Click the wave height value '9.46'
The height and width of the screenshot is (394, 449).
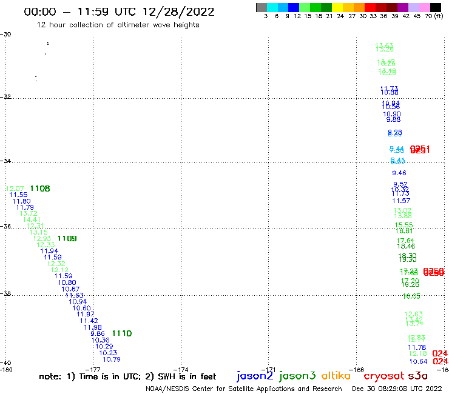point(399,173)
